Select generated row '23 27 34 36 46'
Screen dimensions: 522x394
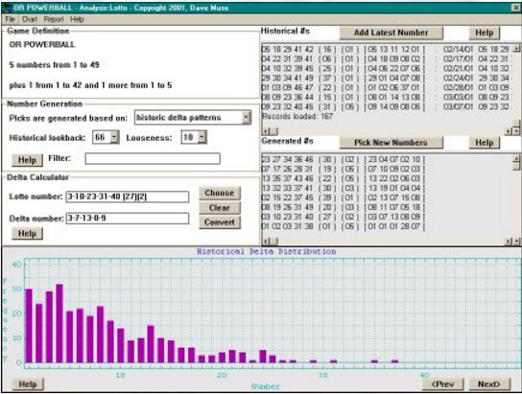point(344,159)
